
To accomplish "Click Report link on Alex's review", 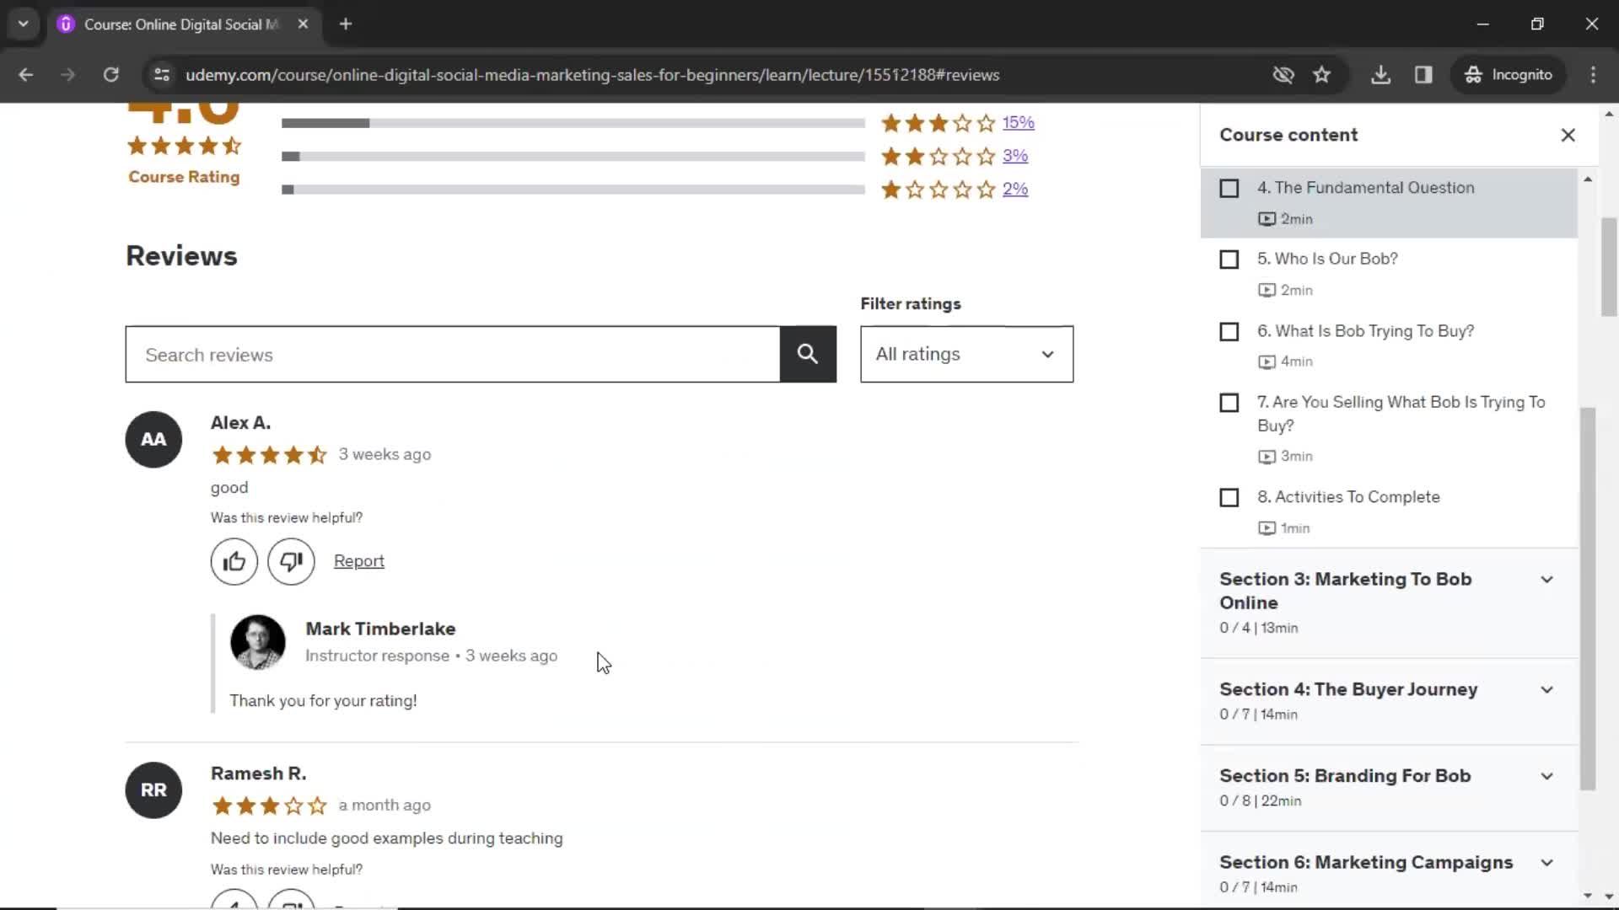I will click(x=359, y=560).
